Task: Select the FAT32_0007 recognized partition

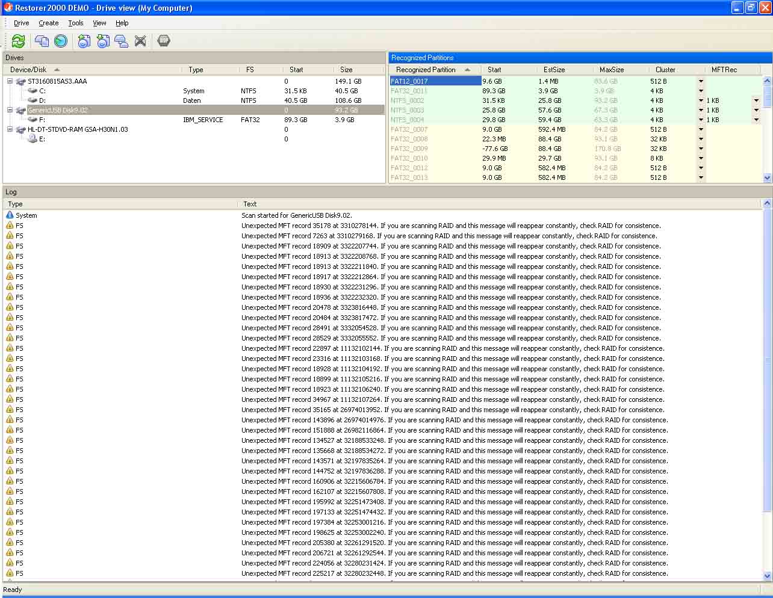Action: [409, 129]
